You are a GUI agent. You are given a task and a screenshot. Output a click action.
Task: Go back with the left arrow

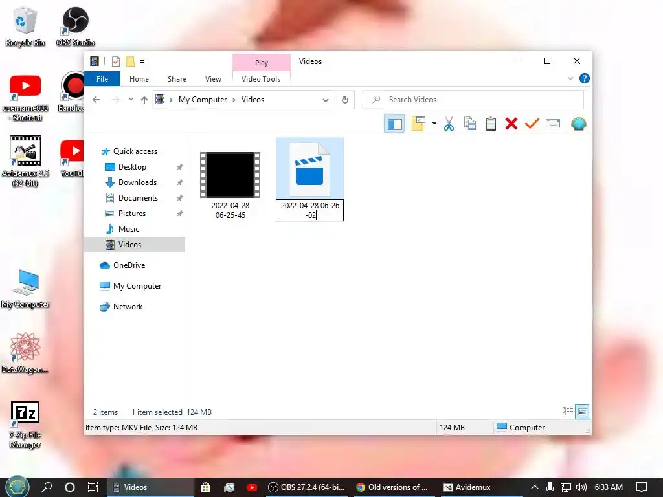click(97, 100)
